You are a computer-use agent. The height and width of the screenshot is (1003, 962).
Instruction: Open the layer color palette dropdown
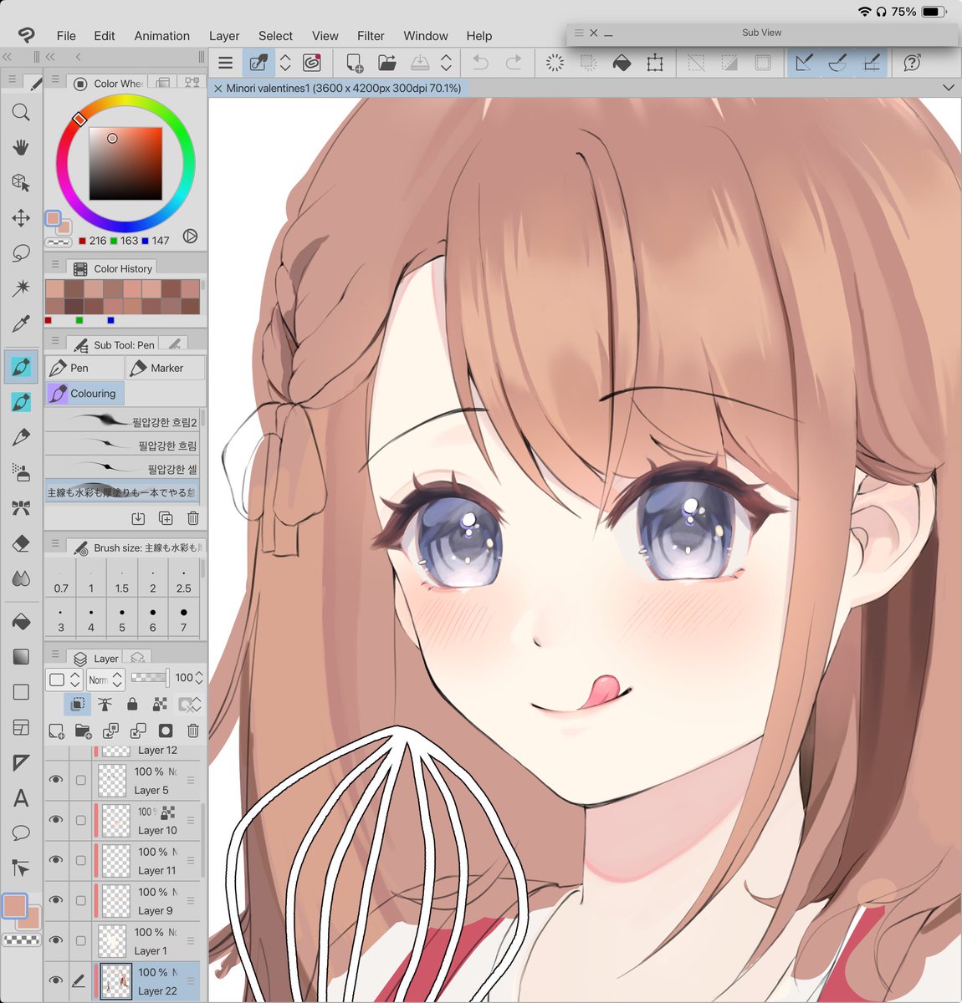tap(64, 680)
